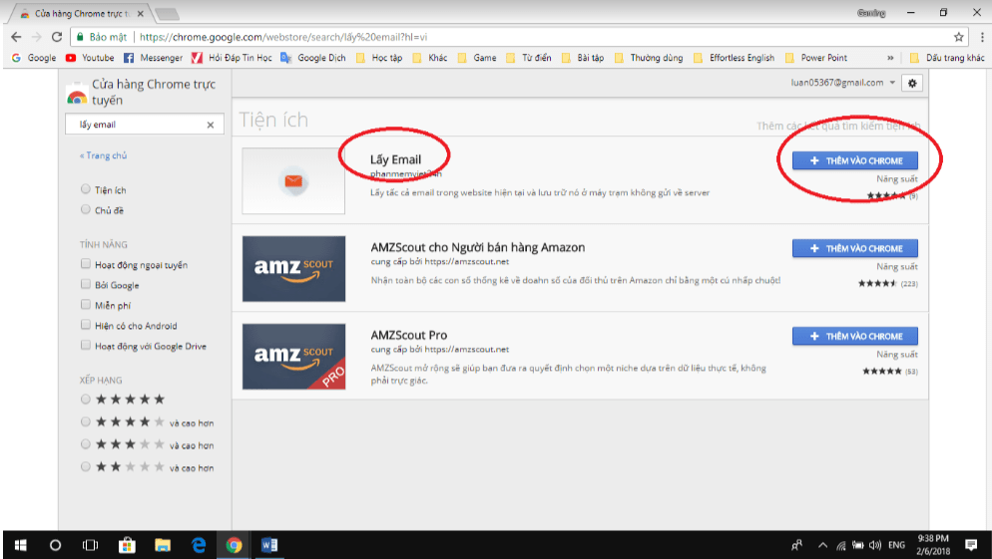Open Chrome from the Windows taskbar
This screenshot has height=559, width=992.
click(234, 545)
